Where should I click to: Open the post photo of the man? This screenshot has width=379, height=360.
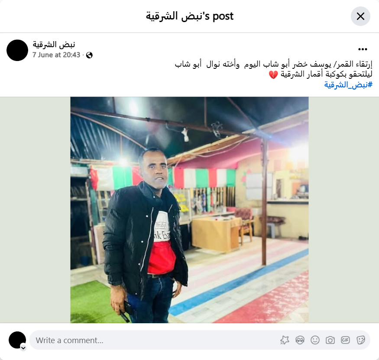click(189, 210)
